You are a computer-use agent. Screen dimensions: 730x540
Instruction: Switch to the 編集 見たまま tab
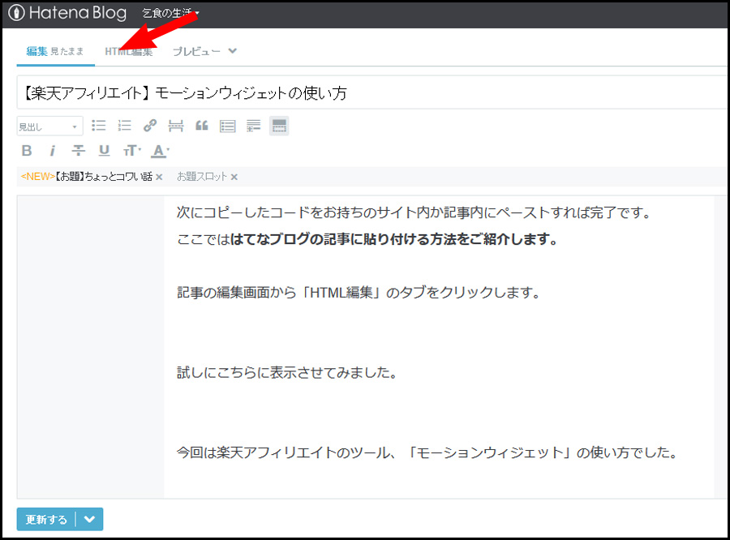point(55,51)
